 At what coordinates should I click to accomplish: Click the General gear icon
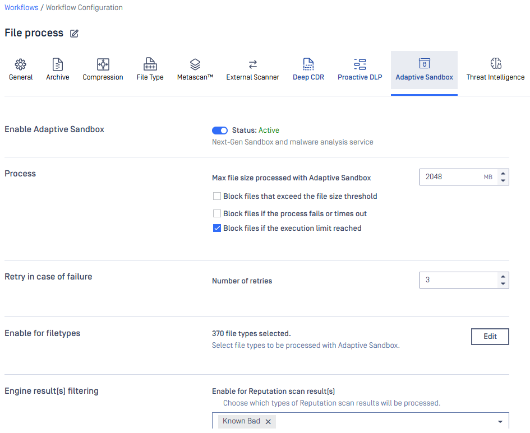(x=21, y=64)
